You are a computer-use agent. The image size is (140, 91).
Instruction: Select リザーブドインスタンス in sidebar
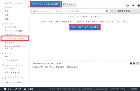[15, 38]
